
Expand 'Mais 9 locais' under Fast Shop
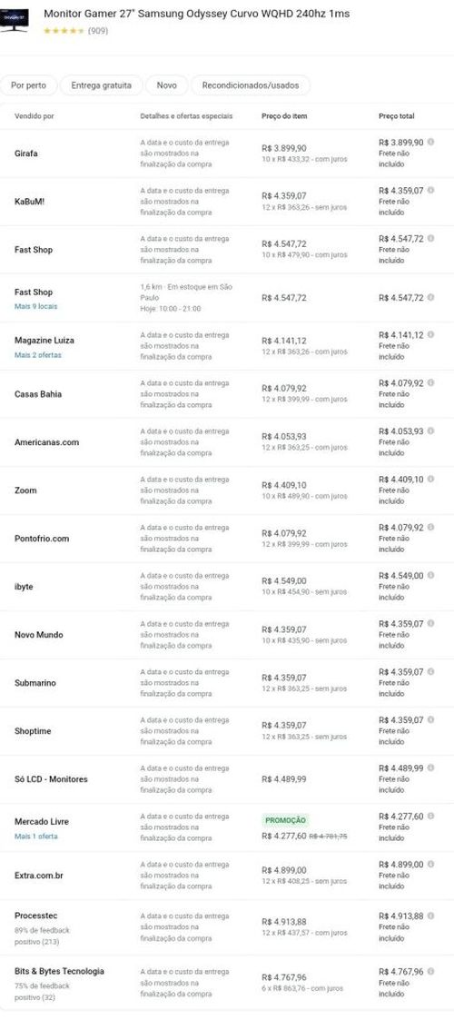click(x=35, y=306)
